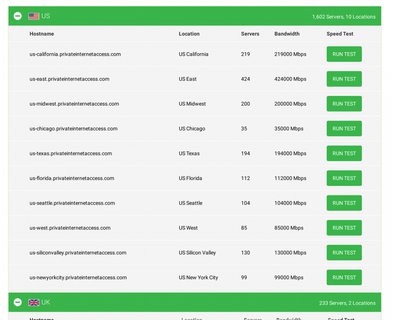Select hostname us-texas.privateinternetaccess.com

click(71, 153)
